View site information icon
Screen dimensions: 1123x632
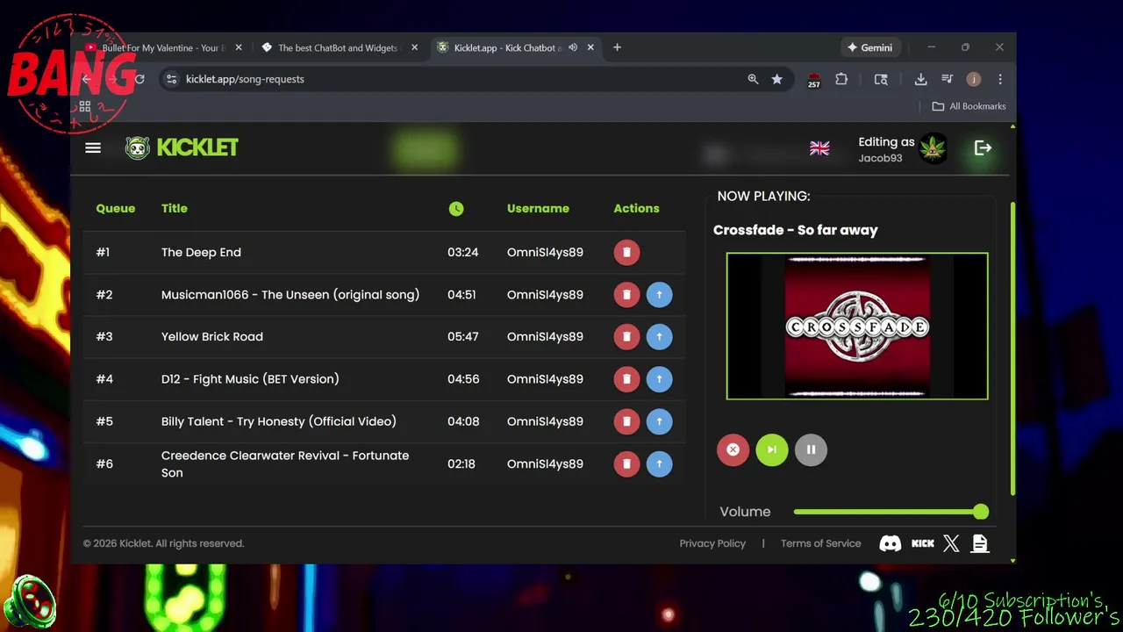pyautogui.click(x=172, y=79)
